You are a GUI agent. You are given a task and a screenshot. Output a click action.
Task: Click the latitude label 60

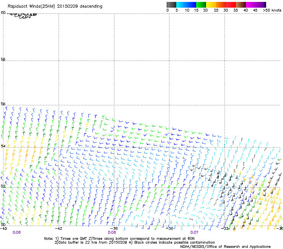point(3,13)
